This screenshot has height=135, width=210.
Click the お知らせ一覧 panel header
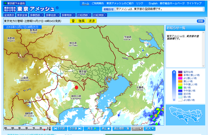click(x=185, y=28)
